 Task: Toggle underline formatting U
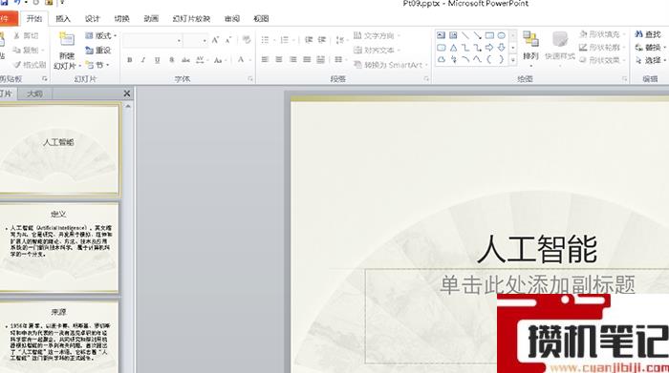tap(158, 60)
